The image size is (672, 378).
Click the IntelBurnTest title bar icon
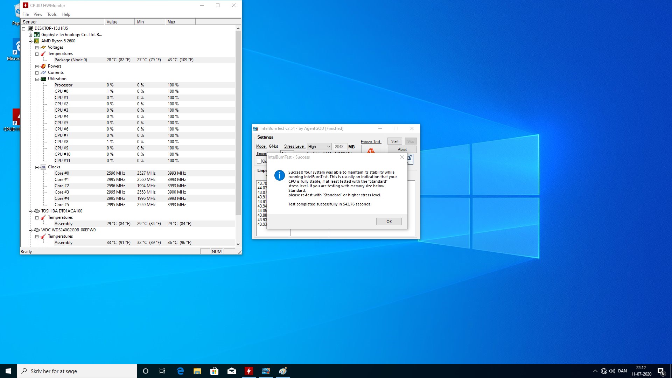click(256, 128)
